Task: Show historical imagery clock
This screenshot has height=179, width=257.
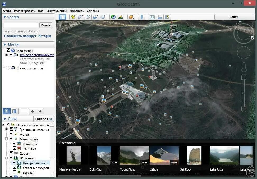Action: coord(113,17)
